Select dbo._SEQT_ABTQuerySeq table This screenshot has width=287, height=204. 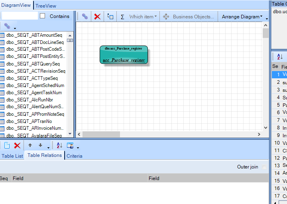pyautogui.click(x=33, y=64)
